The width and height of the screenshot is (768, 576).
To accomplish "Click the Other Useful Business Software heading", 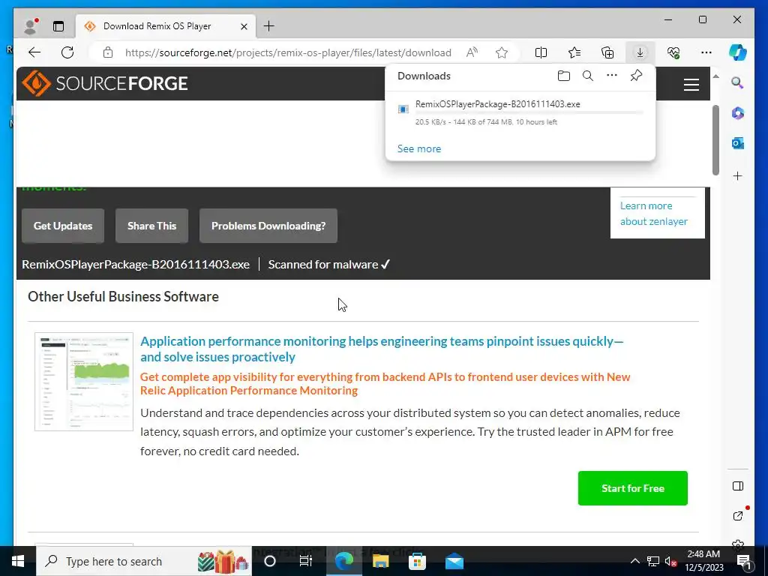I will point(123,296).
